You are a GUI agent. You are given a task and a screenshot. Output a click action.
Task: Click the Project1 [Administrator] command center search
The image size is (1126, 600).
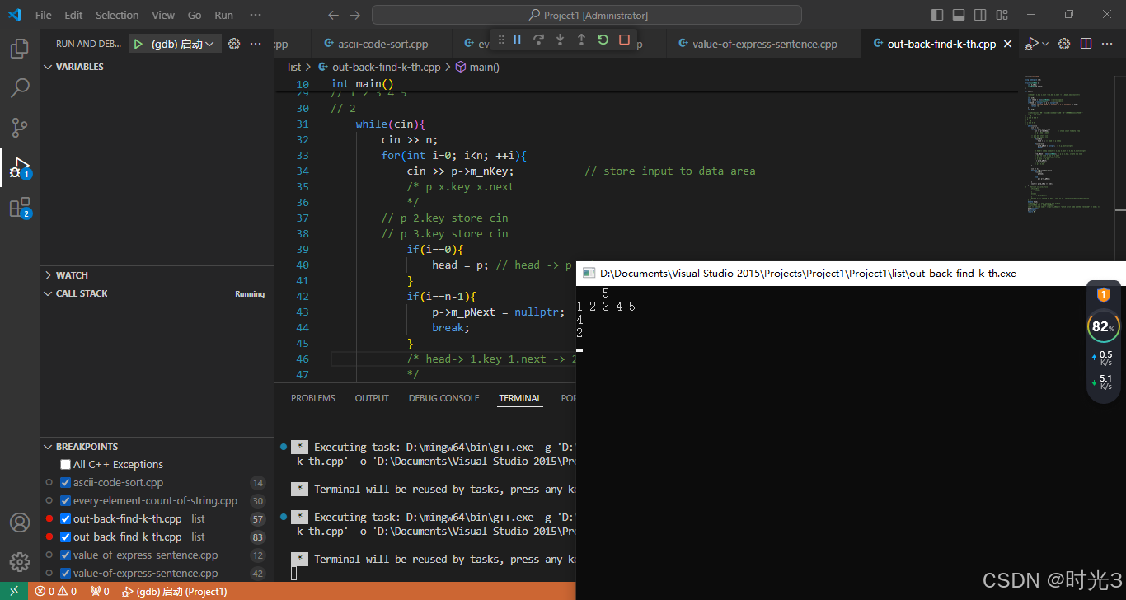coord(587,15)
